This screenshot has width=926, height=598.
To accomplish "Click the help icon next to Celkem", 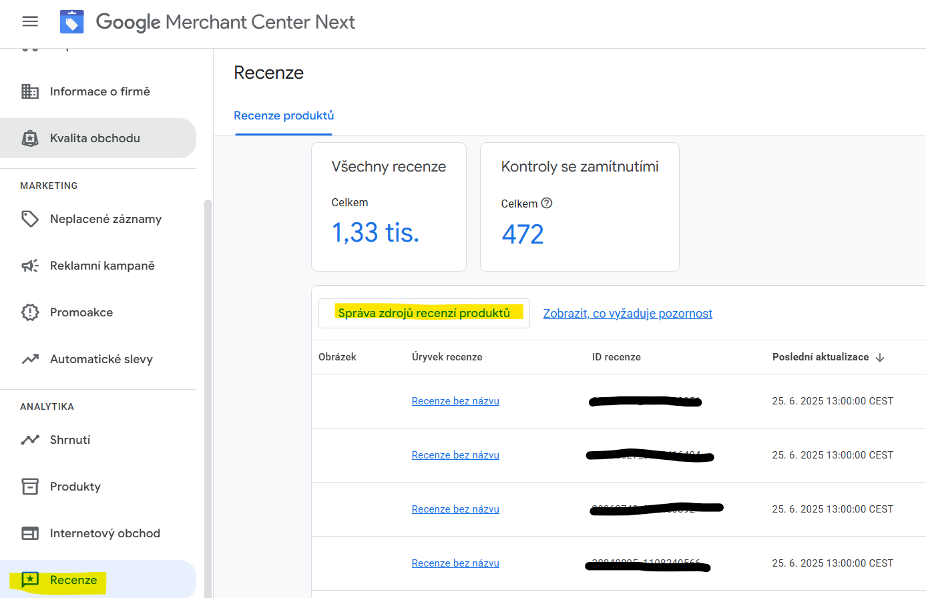I will pyautogui.click(x=546, y=203).
